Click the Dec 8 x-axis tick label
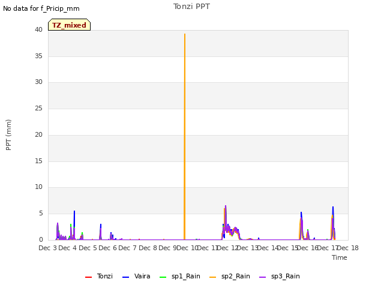 pos(148,248)
